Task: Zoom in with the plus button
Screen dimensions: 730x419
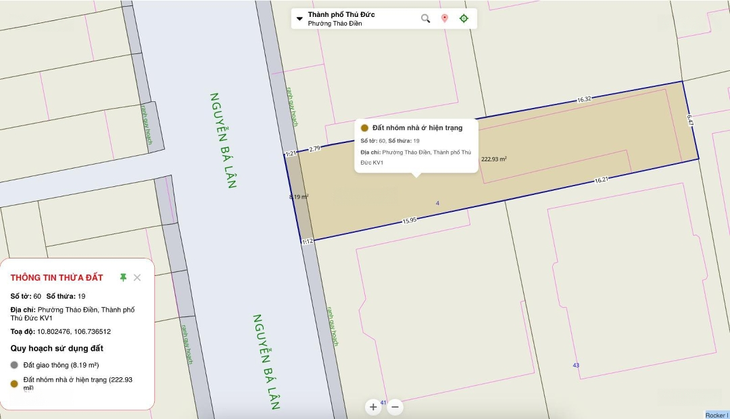Action: [x=373, y=407]
